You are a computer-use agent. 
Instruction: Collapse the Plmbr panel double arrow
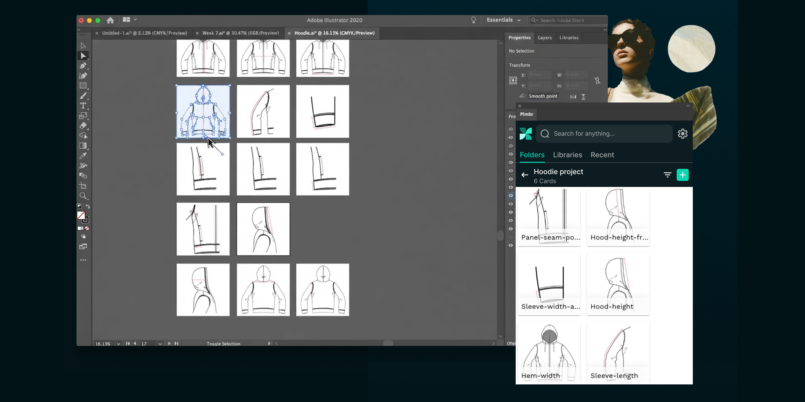click(x=688, y=106)
